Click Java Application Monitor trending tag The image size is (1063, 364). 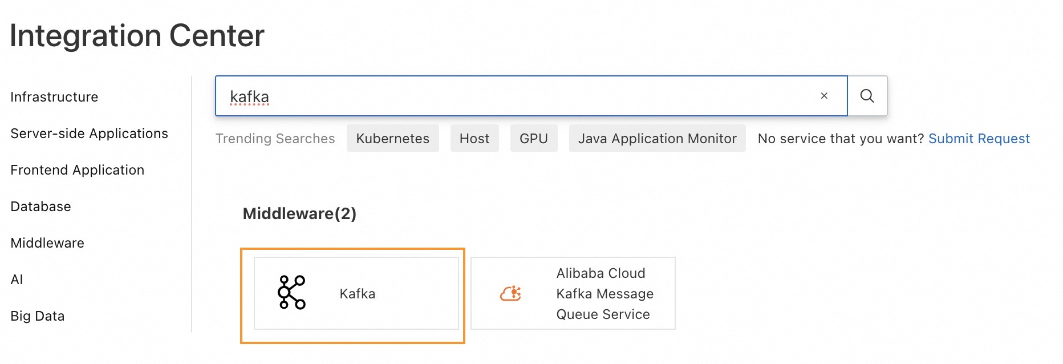[x=657, y=139]
